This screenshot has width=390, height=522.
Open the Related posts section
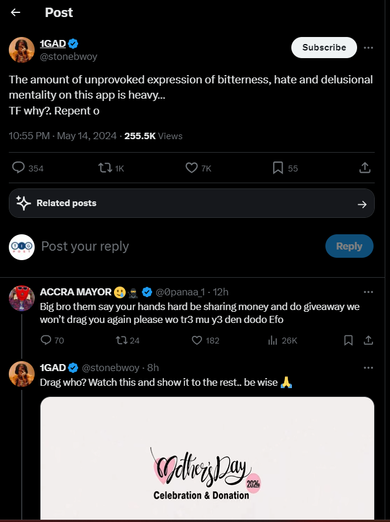(191, 203)
